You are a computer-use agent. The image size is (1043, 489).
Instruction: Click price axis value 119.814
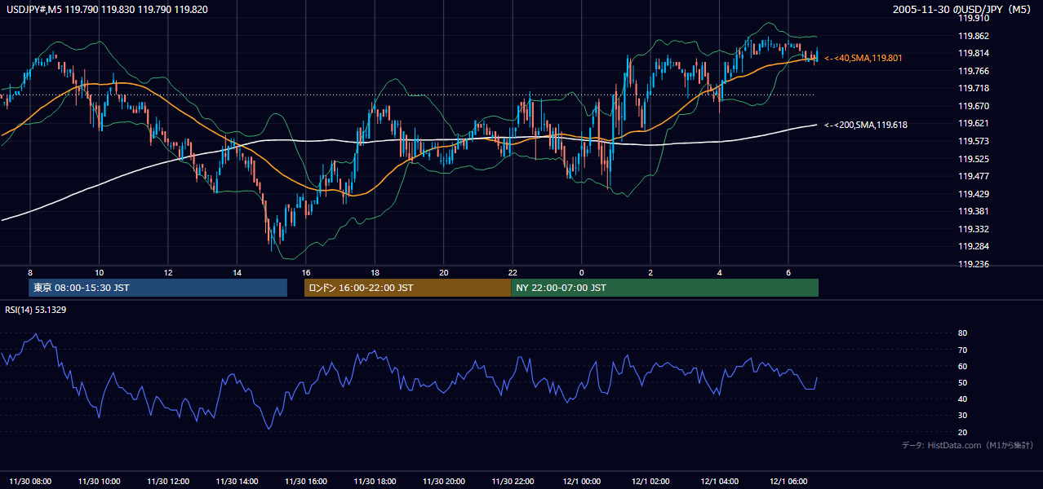[973, 53]
